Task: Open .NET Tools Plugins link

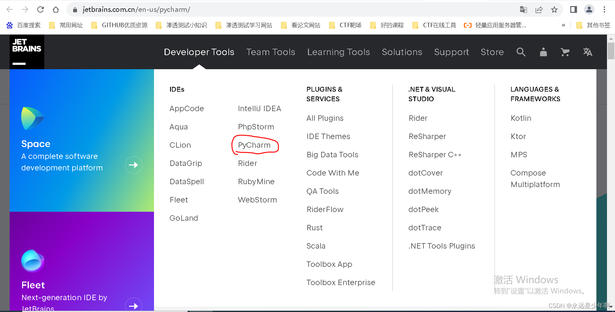Action: point(441,246)
